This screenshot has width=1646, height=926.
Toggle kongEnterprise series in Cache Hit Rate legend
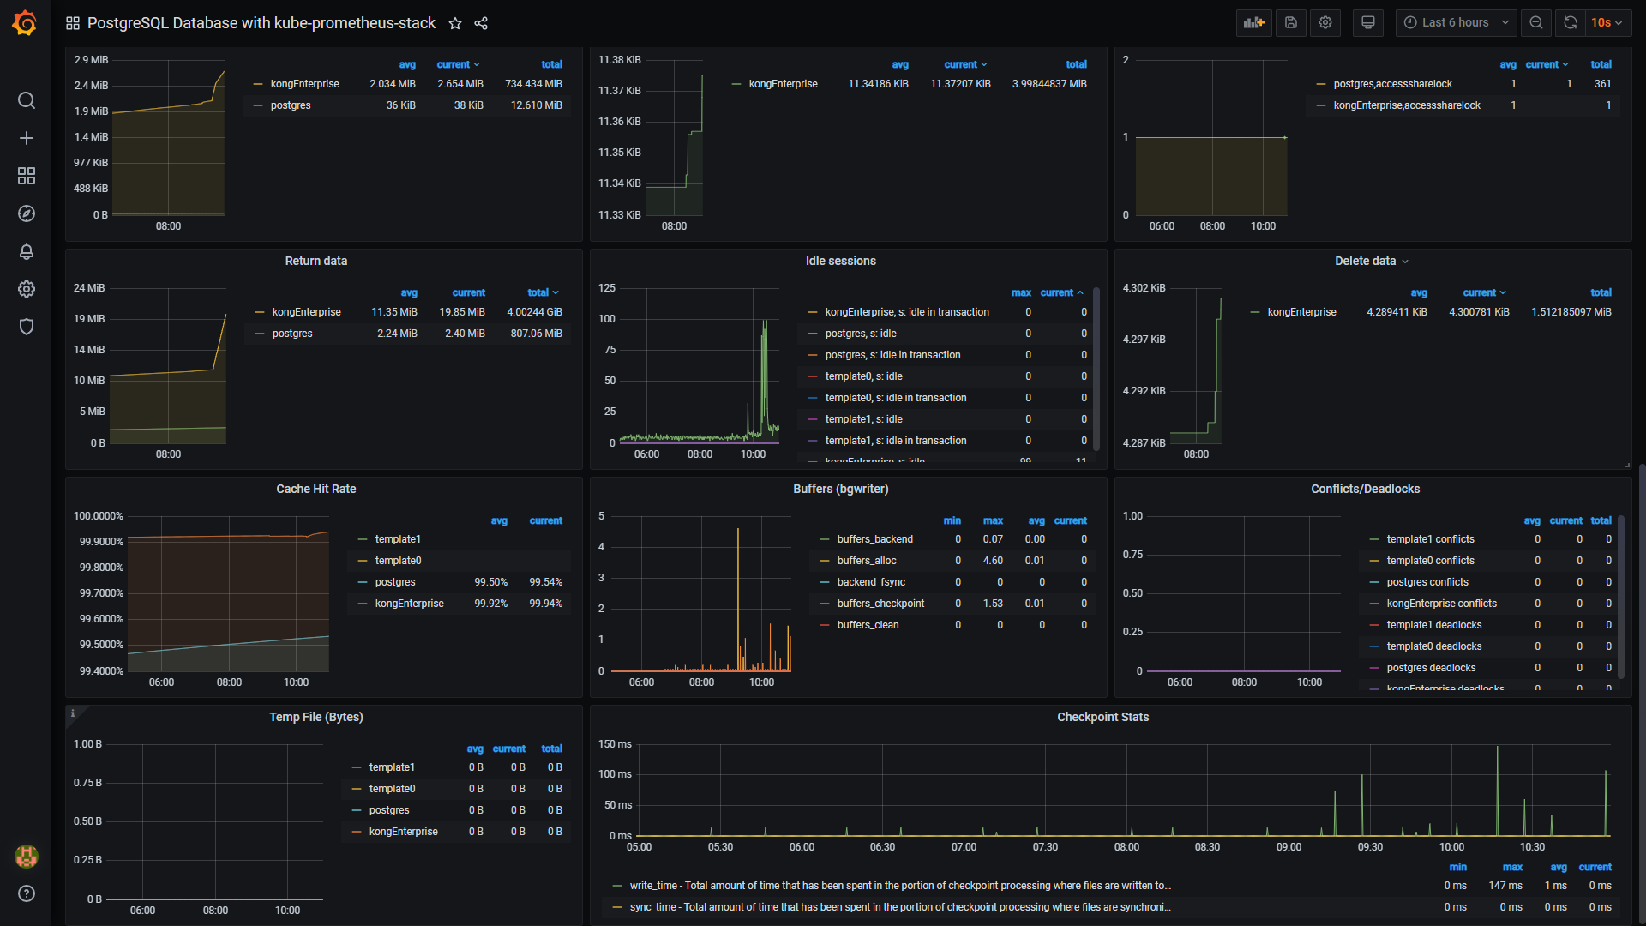(x=409, y=604)
